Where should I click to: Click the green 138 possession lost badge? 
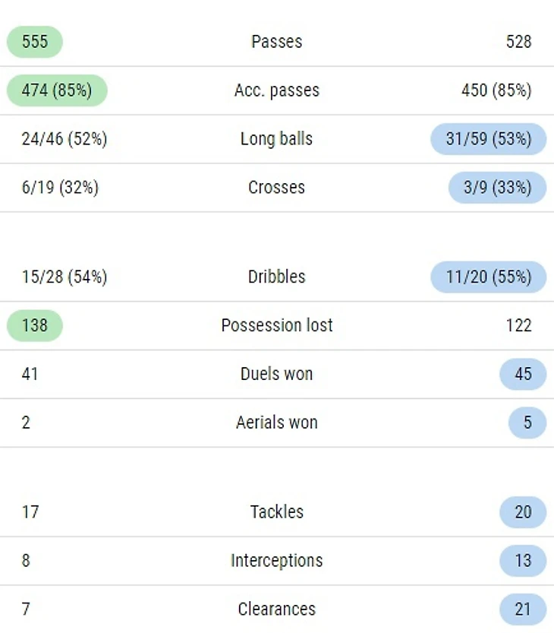tap(35, 326)
